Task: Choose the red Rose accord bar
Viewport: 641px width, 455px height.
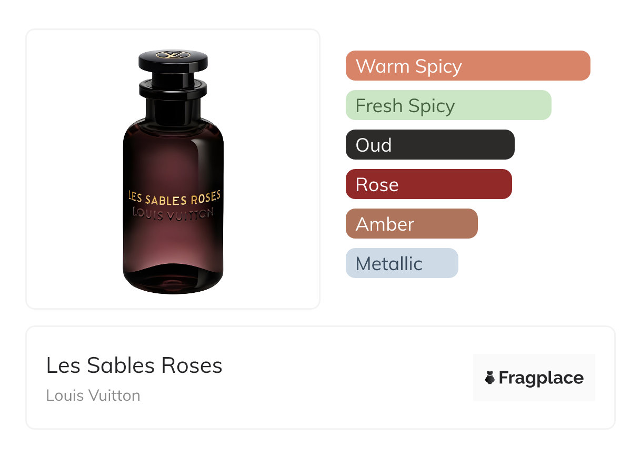Action: (428, 184)
